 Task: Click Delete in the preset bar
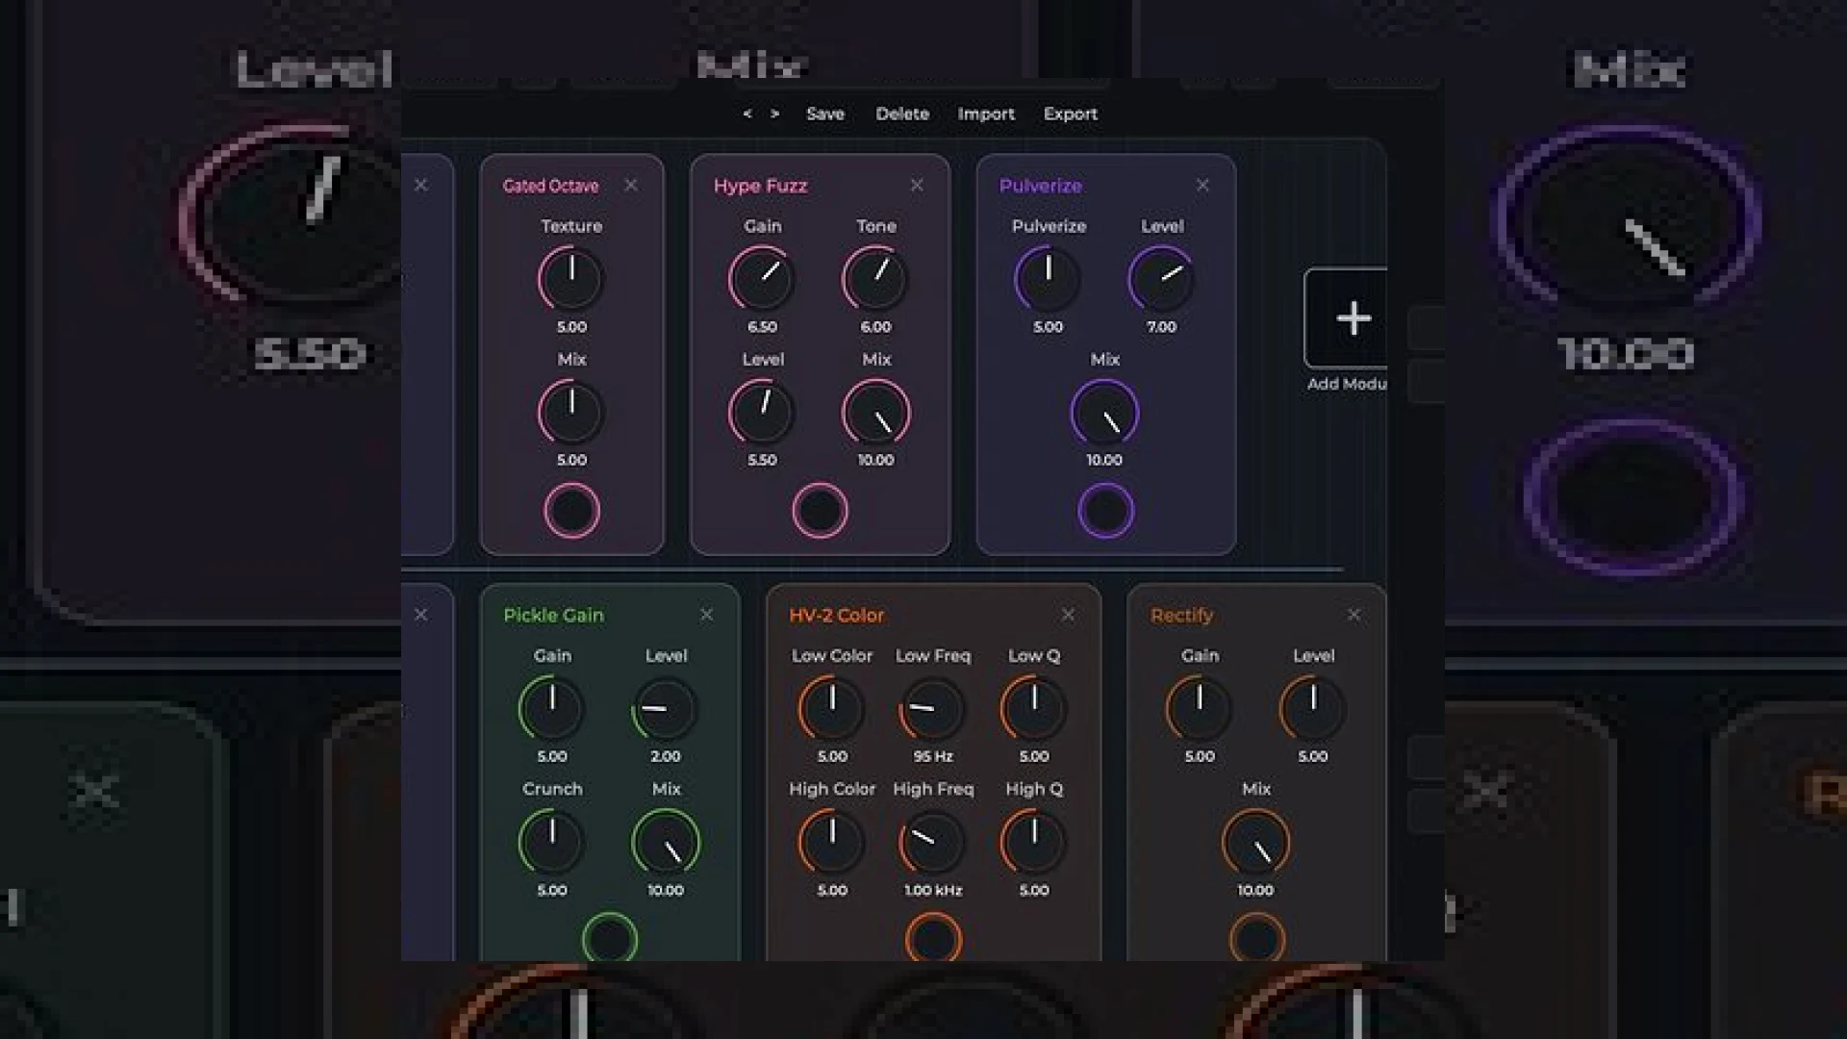(x=902, y=114)
